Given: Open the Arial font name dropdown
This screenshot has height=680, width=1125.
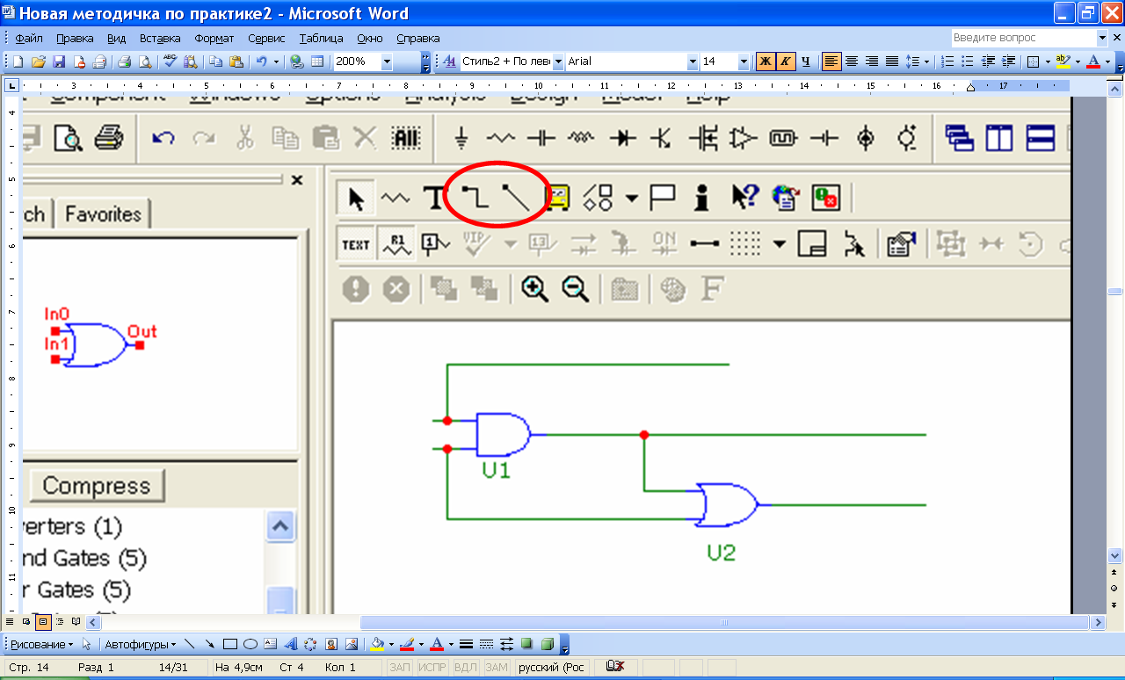Looking at the screenshot, I should click(x=693, y=61).
